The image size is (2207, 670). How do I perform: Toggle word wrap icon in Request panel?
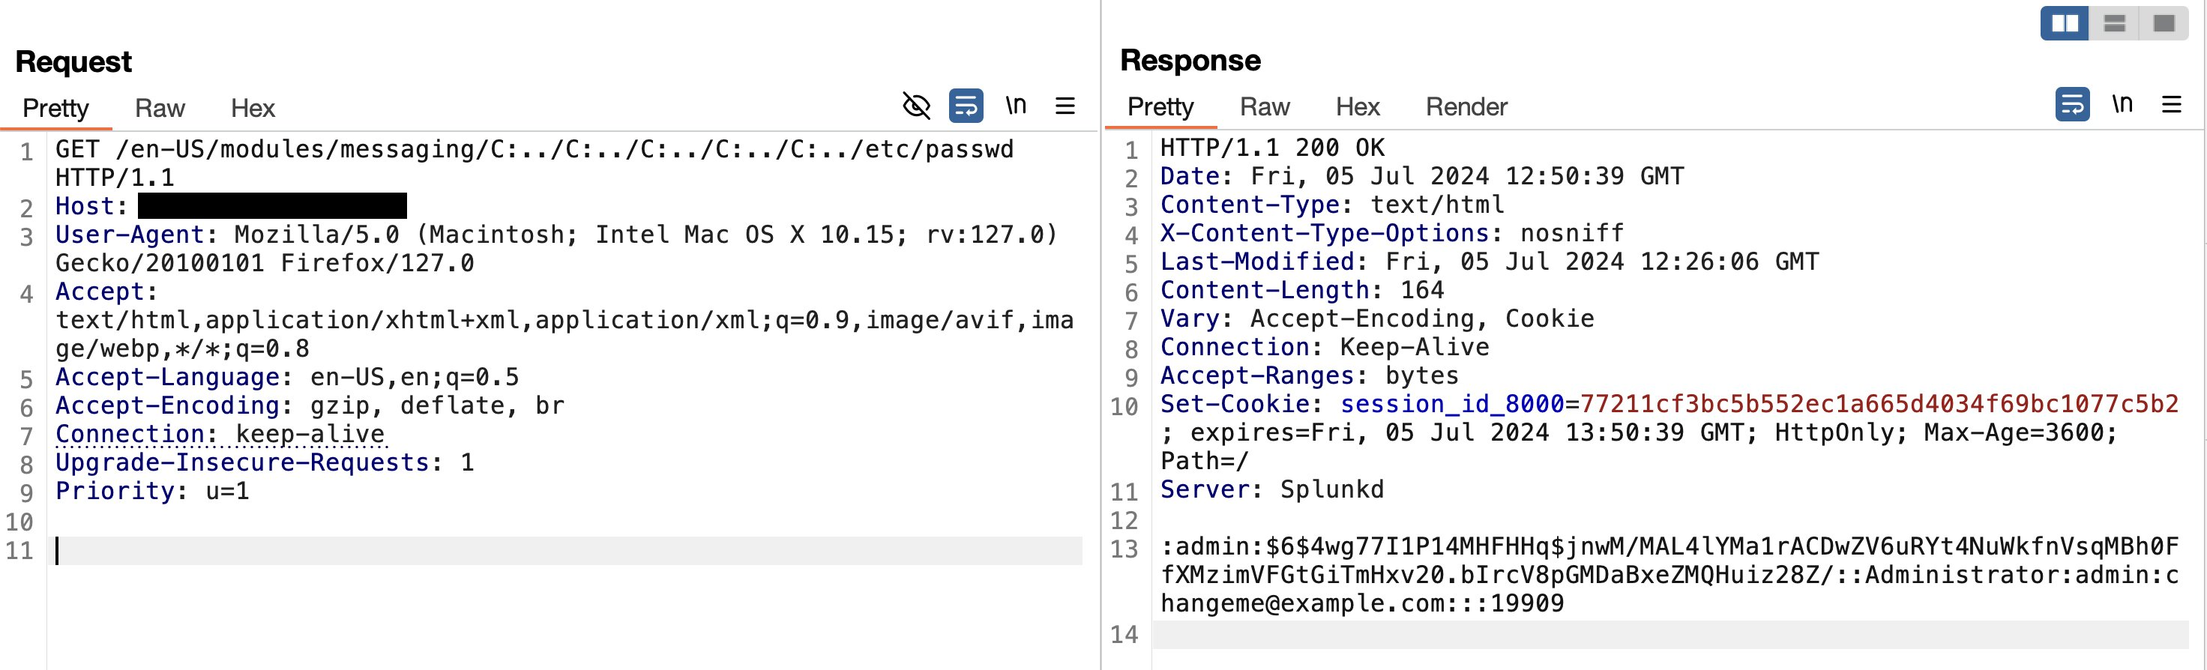[x=966, y=106]
